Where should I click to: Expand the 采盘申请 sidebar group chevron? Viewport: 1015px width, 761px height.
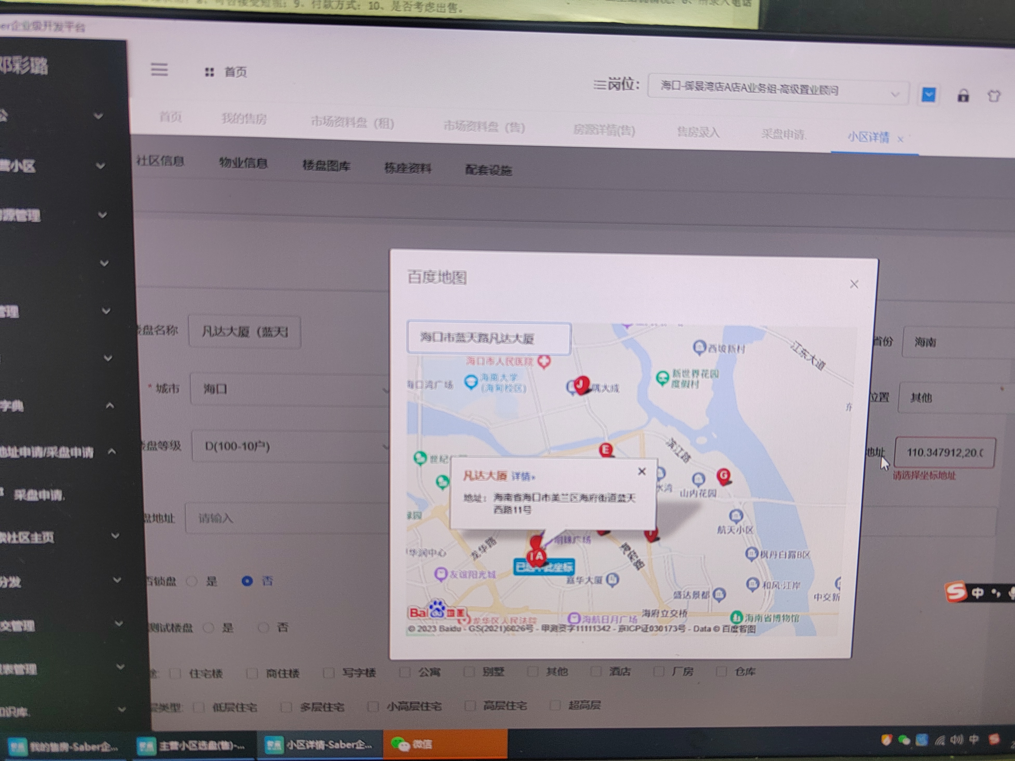pyautogui.click(x=112, y=451)
